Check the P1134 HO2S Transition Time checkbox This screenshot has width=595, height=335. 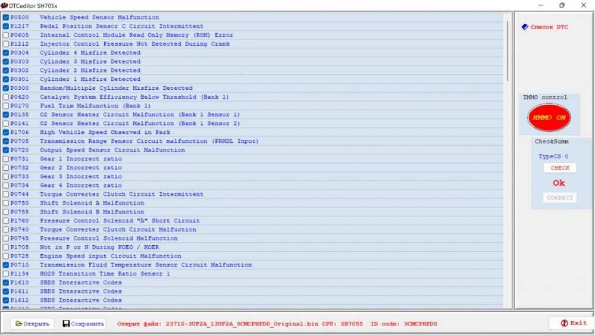point(6,274)
